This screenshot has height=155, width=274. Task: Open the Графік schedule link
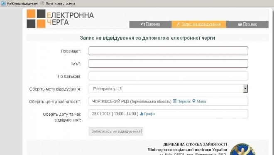(x=150, y=114)
